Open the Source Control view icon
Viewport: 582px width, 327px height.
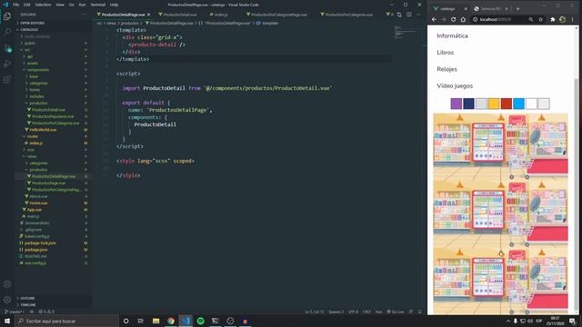[x=7, y=48]
